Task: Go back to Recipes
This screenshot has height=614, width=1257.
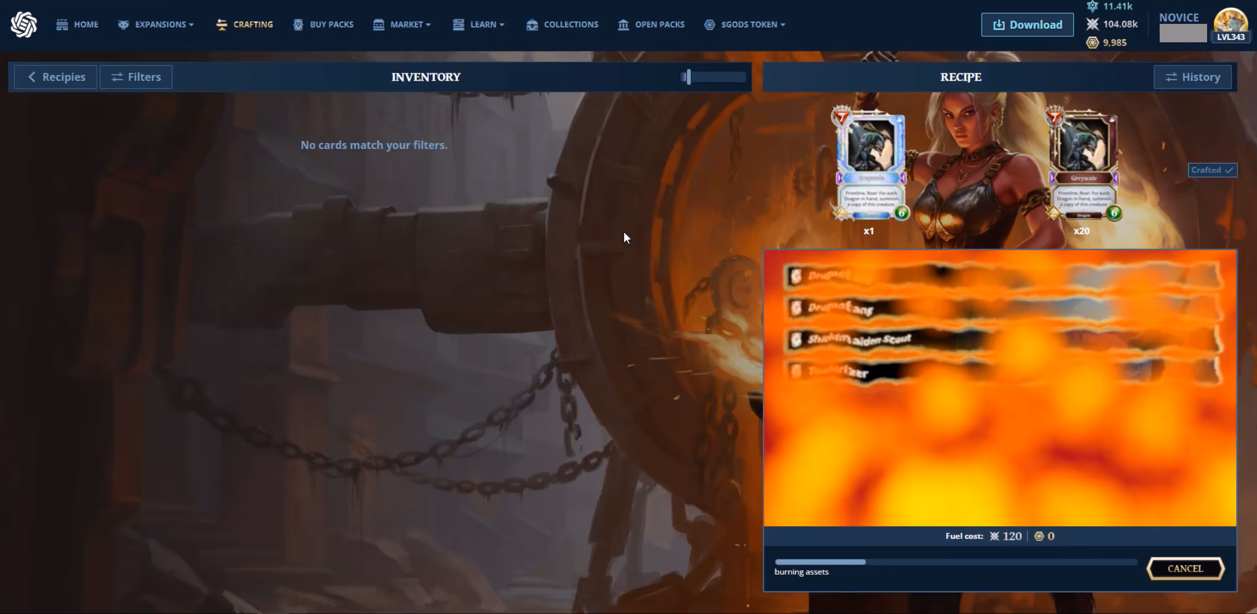Action: (x=56, y=77)
